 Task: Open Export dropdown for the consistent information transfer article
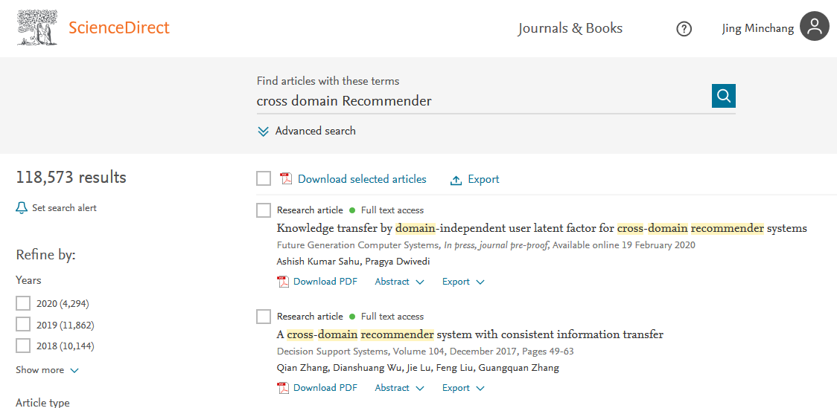[462, 388]
